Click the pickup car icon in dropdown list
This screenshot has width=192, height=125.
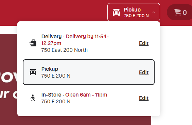coord(33,72)
